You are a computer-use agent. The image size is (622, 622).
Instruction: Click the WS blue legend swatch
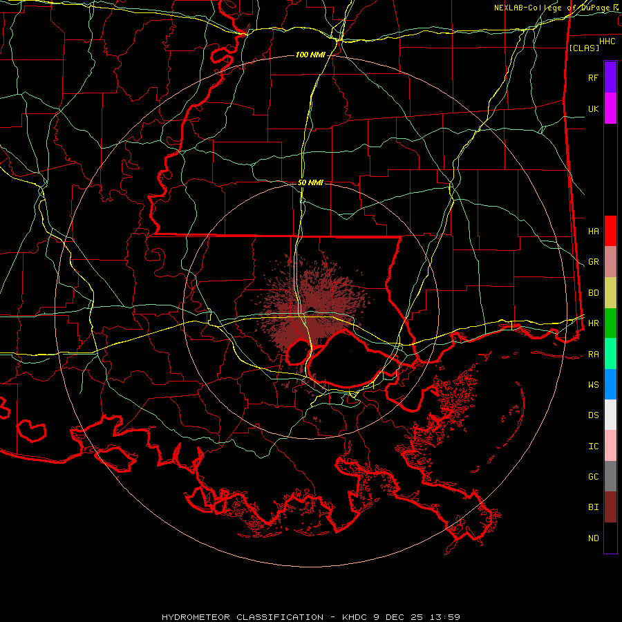[610, 384]
